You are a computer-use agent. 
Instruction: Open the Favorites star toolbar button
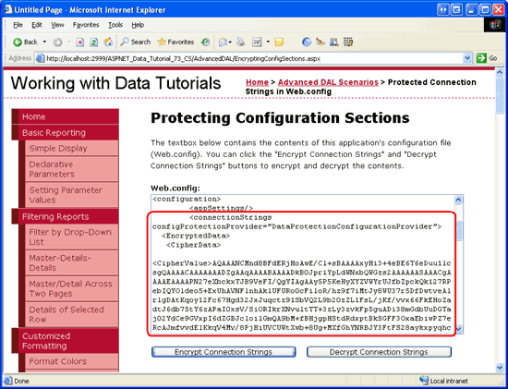(175, 43)
